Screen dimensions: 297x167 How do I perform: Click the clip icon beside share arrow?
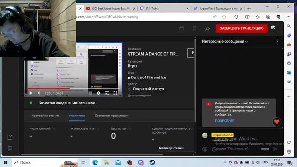194,29
